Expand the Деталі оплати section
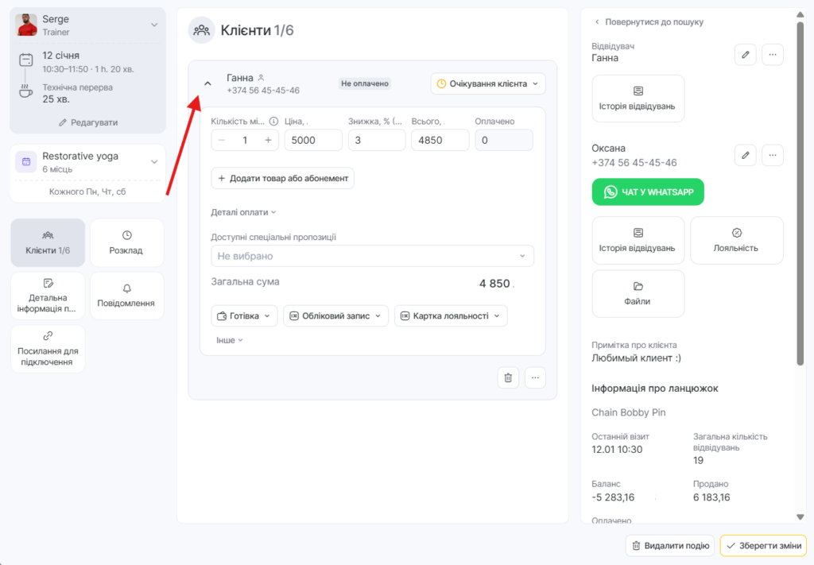Screen dimensions: 814x565 click(x=243, y=212)
